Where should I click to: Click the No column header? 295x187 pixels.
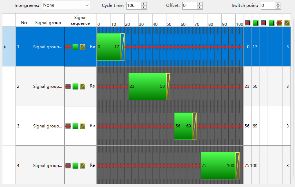24,23
